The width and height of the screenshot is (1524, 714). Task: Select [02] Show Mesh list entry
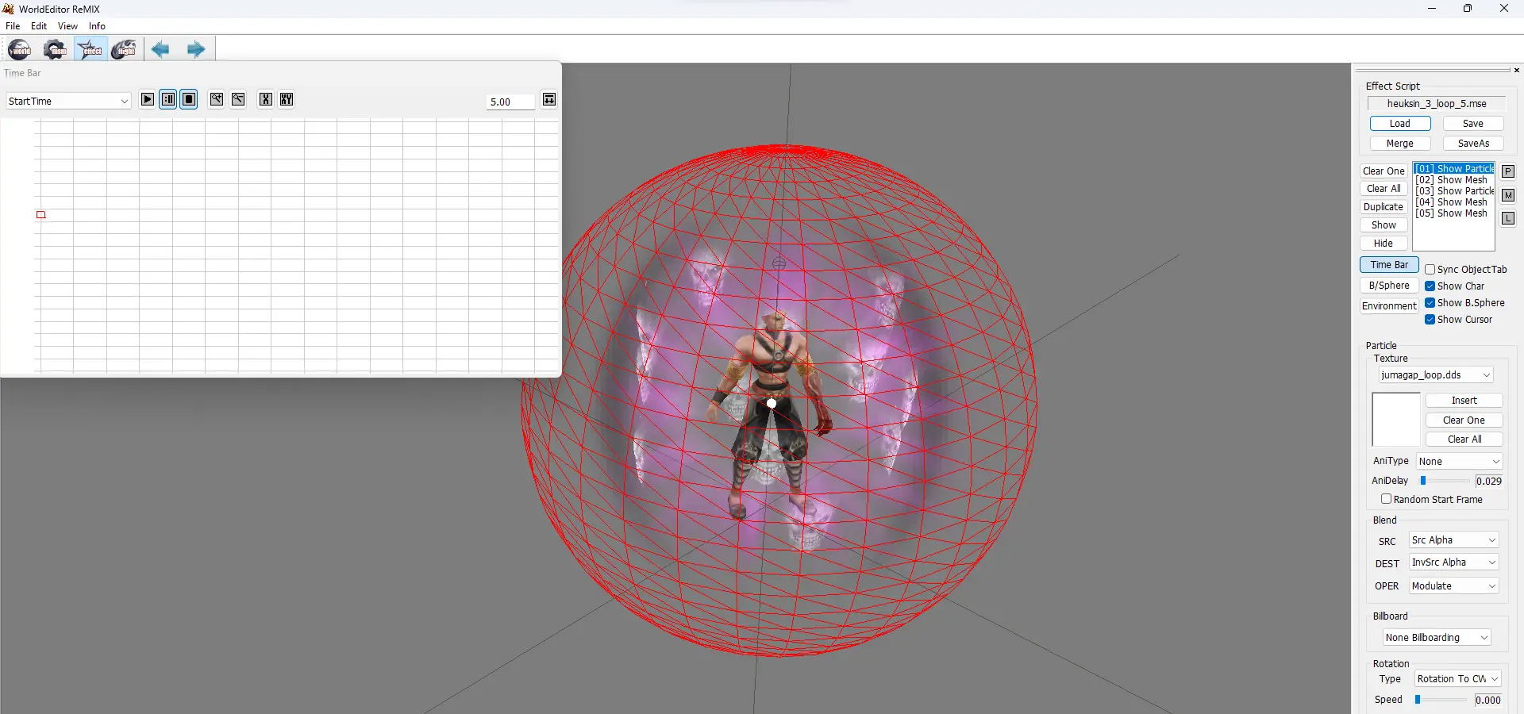point(1454,180)
